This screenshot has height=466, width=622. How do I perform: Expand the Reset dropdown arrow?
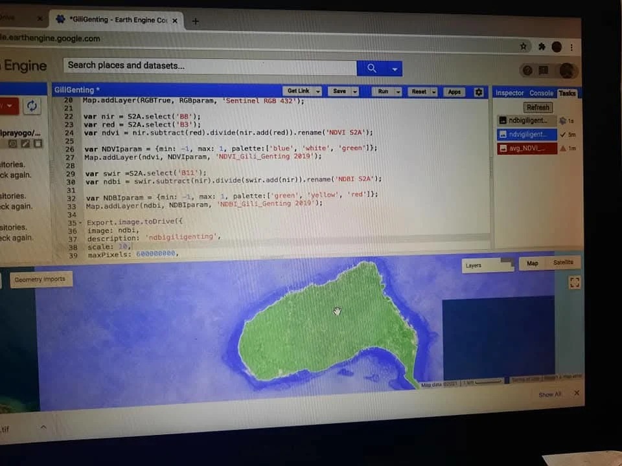coord(433,92)
